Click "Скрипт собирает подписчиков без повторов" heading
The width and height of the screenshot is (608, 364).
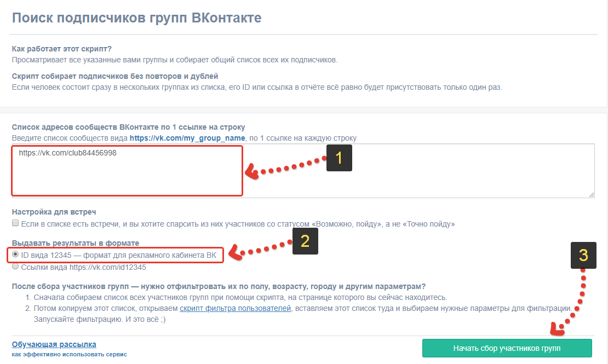(x=115, y=76)
